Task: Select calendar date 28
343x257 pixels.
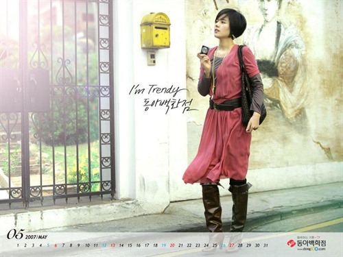Action: pyautogui.click(x=240, y=245)
